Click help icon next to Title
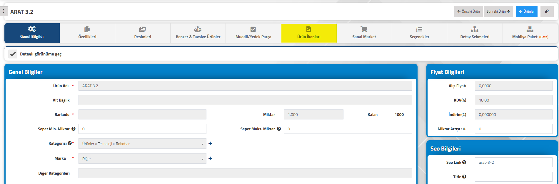This screenshot has height=184, width=559. pos(464,177)
